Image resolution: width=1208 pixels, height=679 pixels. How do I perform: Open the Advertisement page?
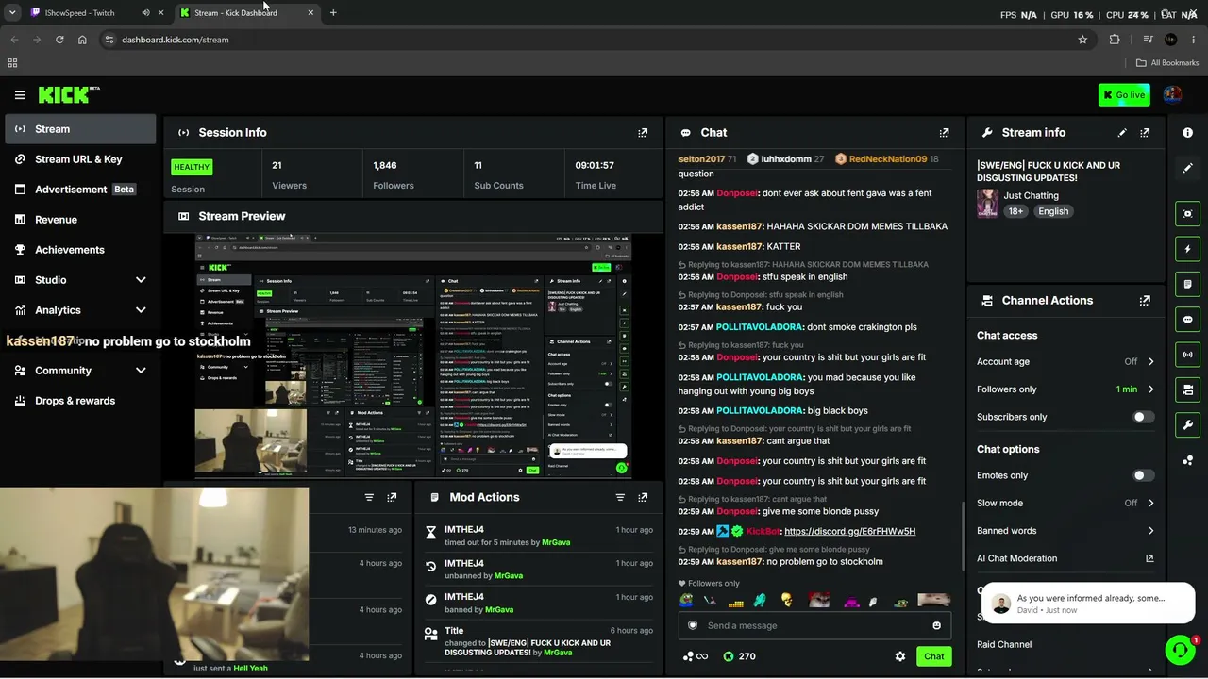tap(80, 190)
